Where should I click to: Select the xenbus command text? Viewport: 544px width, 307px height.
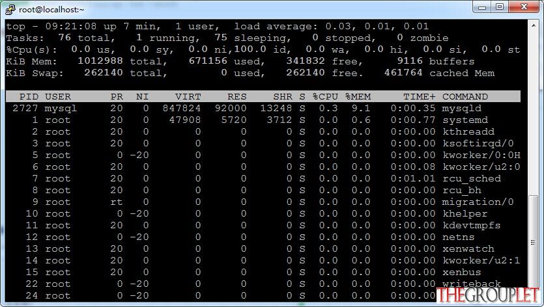point(462,273)
